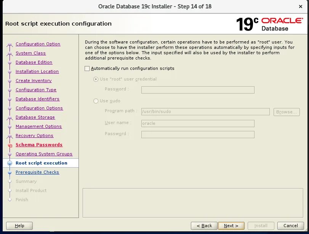Select Use "root" user credential option
The width and height of the screenshot is (309, 234).
click(x=96, y=79)
